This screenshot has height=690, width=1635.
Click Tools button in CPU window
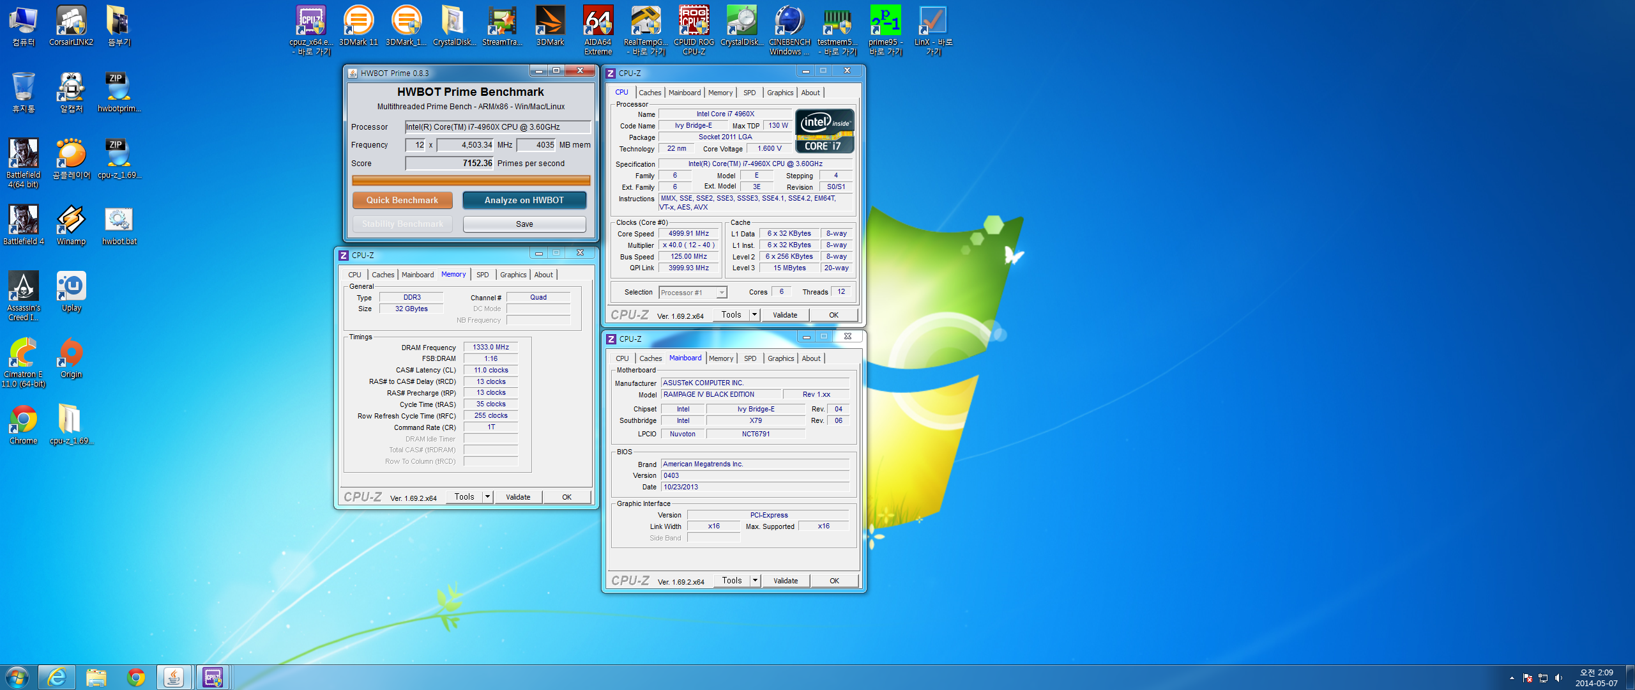click(x=731, y=315)
